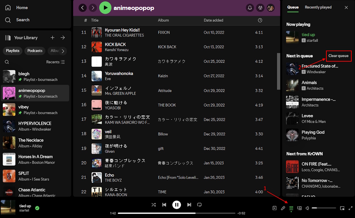The height and width of the screenshot is (218, 355).
Task: Toggle shuffle playback
Action: point(153,205)
